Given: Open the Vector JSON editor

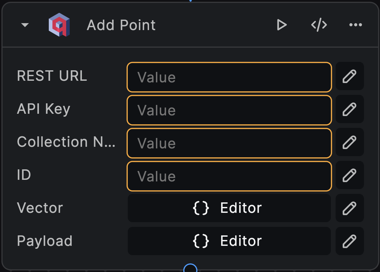Looking at the screenshot, I should coord(229,208).
